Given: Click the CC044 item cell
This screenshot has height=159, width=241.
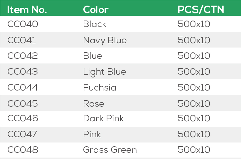Looking at the screenshot, I should tap(23, 88).
